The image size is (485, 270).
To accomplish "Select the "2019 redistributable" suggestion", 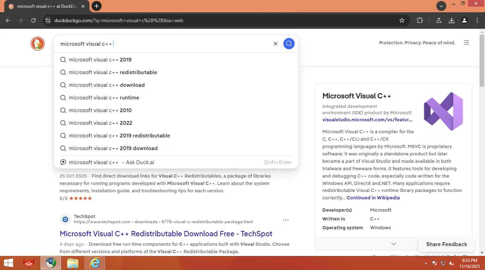I will point(176,136).
